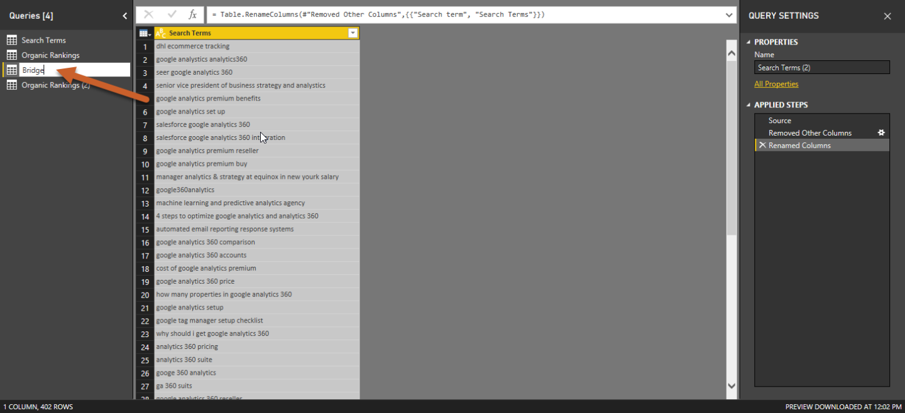
Task: Collapse the Queries pane with the chevron
Action: pyautogui.click(x=124, y=16)
